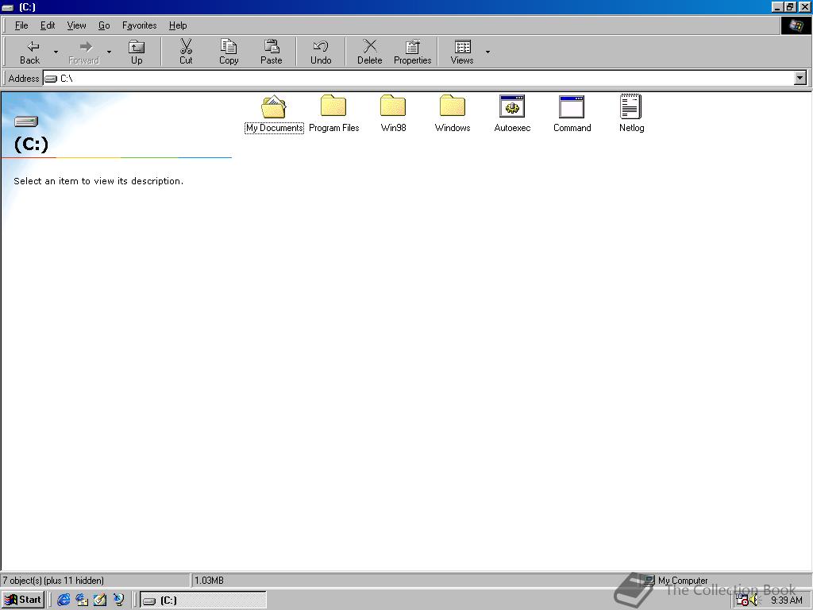The height and width of the screenshot is (610, 813).
Task: Click the Copy toolbar icon
Action: (229, 52)
